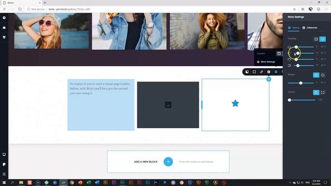Click the column colors toolbar icon
The image size is (331, 186).
(247, 72)
